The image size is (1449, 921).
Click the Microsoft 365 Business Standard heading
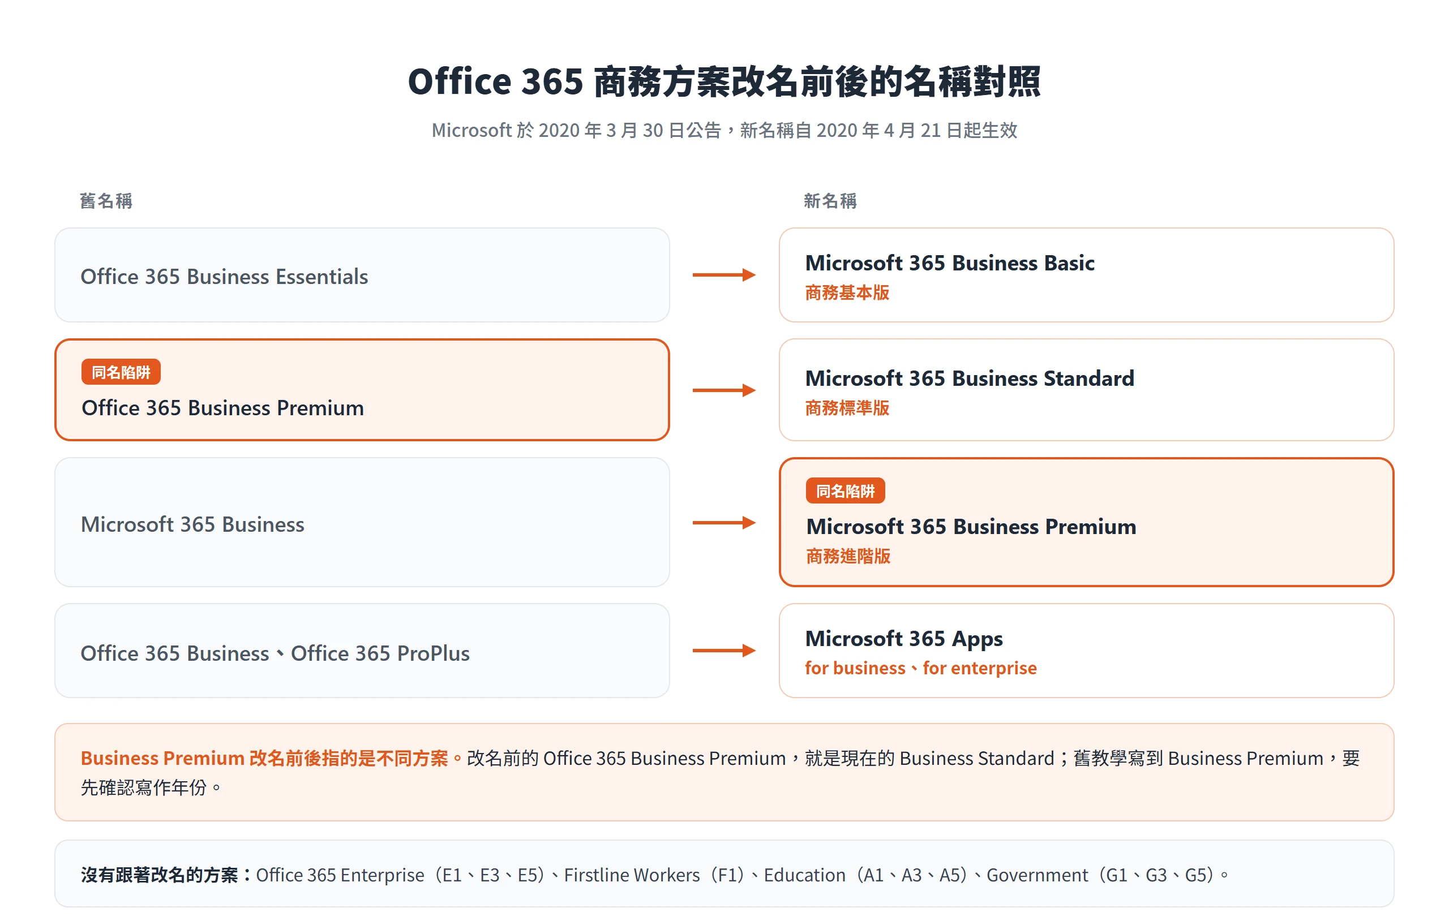coord(970,378)
